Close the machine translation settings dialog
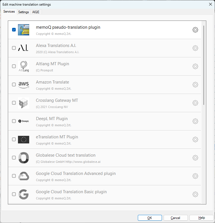 pos(211,4)
